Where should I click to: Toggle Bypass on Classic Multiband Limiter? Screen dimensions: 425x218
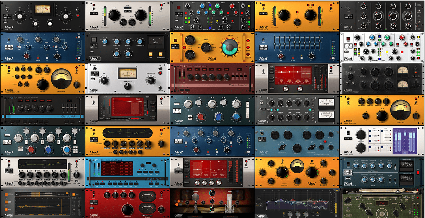click(76, 70)
